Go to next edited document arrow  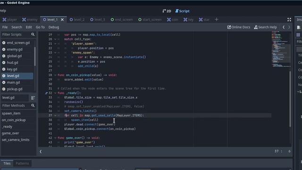pyautogui.click(x=289, y=27)
